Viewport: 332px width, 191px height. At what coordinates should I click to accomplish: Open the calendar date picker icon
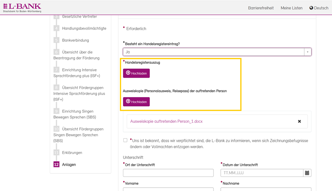click(x=307, y=173)
